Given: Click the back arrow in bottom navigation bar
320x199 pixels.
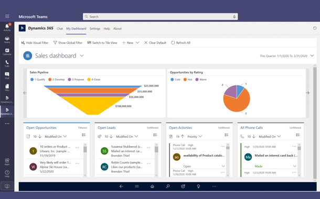Looking at the screenshot, I should click(121, 186).
